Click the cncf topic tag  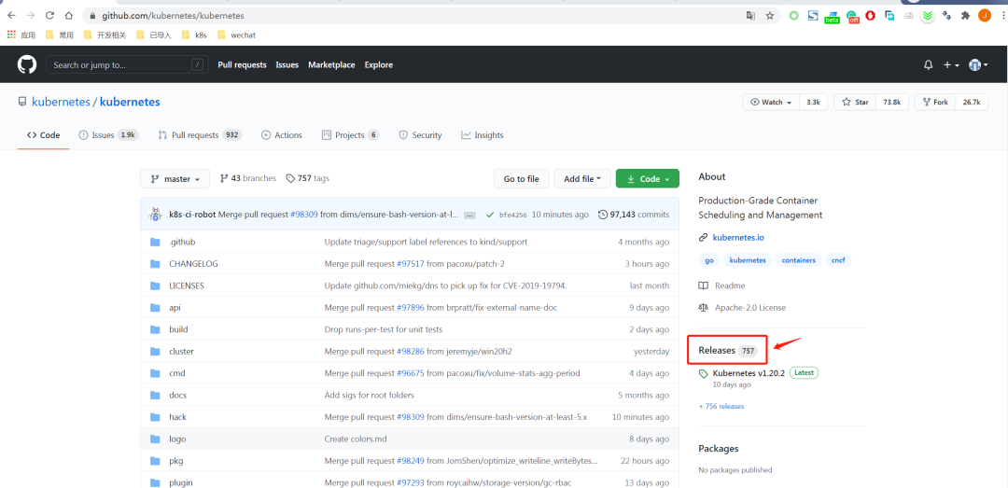pos(837,260)
